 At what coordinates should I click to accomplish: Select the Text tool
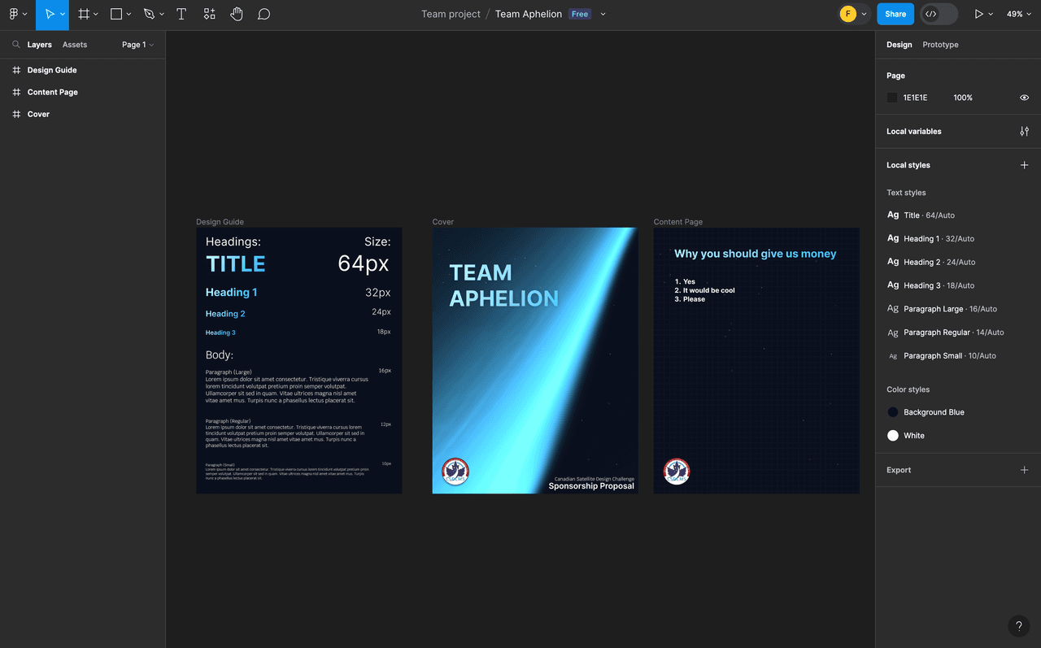point(181,14)
